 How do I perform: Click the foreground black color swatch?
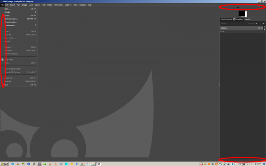242,13
